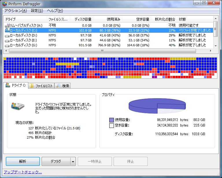222x178 pixels.
Task: Click the disk usage pie chart
Action: coord(157,106)
